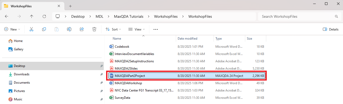Click the Cut scissors icon

pos(31,29)
